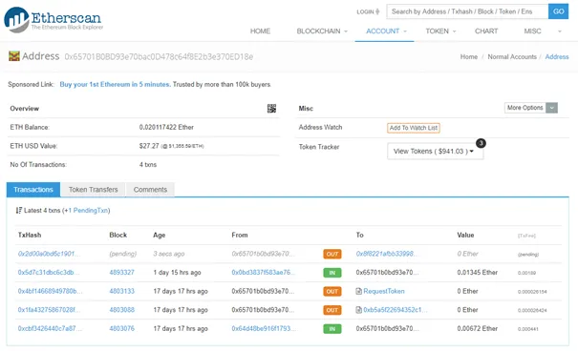Switch to the Transactions tab
578x351 pixels.
pos(33,190)
